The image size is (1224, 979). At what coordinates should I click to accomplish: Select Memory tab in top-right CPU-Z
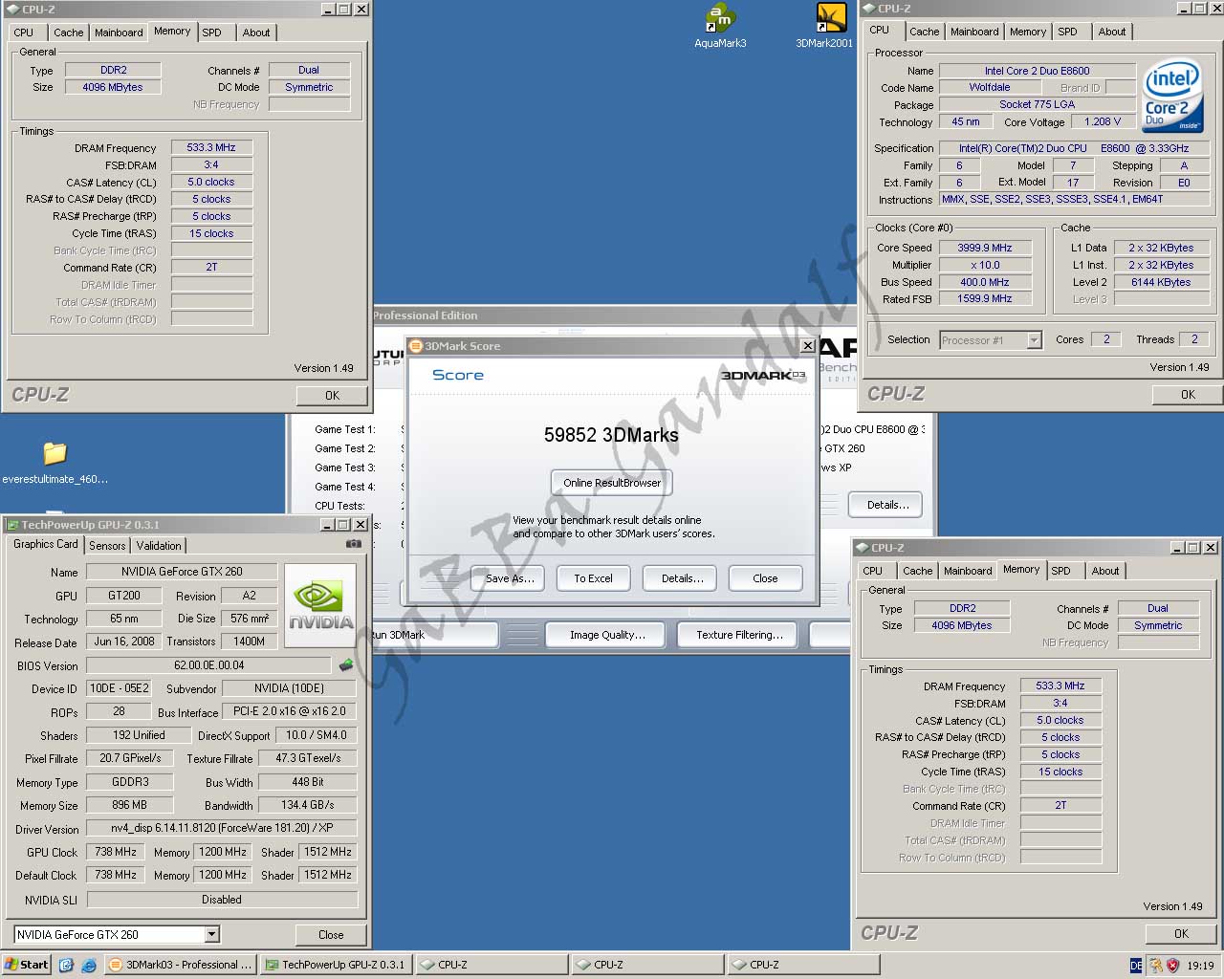1028,32
